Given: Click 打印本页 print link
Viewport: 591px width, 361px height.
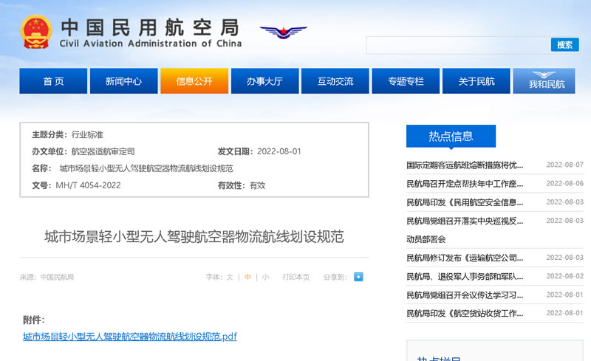Looking at the screenshot, I should click(296, 278).
